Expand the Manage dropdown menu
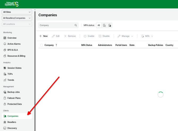This screenshot has width=178, height=131. point(125,36)
